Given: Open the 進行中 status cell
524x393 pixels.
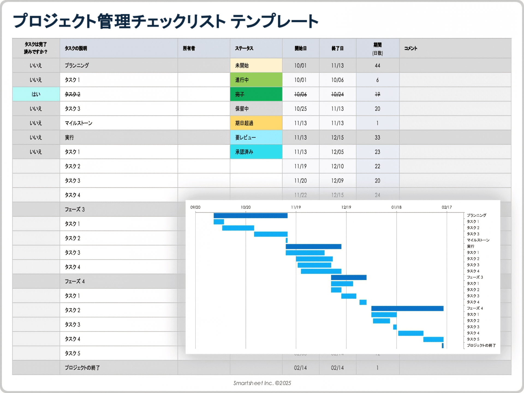Looking at the screenshot, I should 256,80.
